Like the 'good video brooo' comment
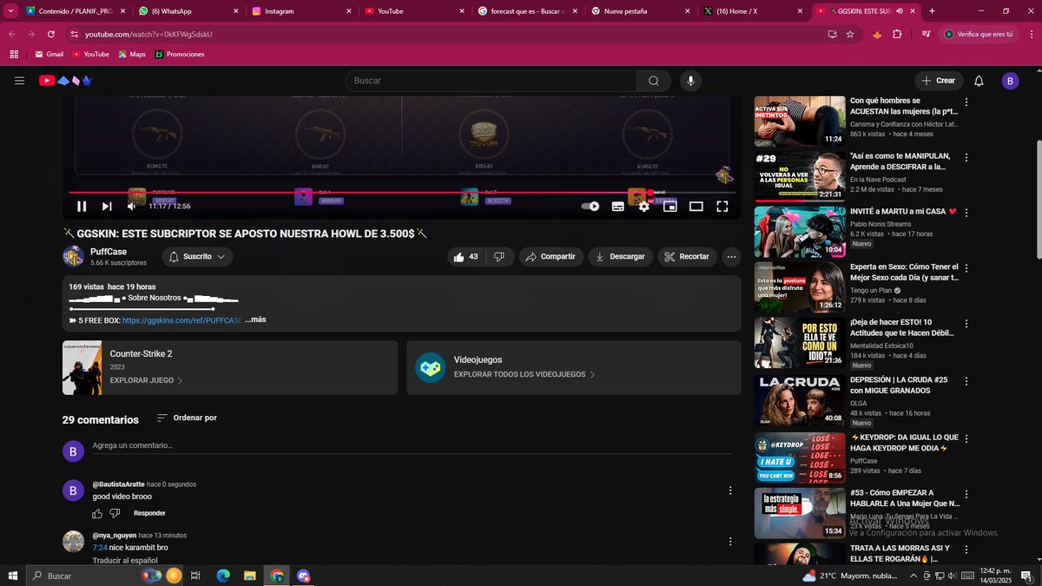1042x586 pixels. click(97, 513)
